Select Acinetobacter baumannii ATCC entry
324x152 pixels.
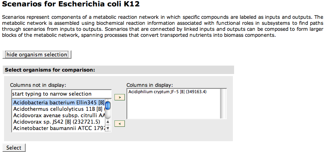coord(58,128)
